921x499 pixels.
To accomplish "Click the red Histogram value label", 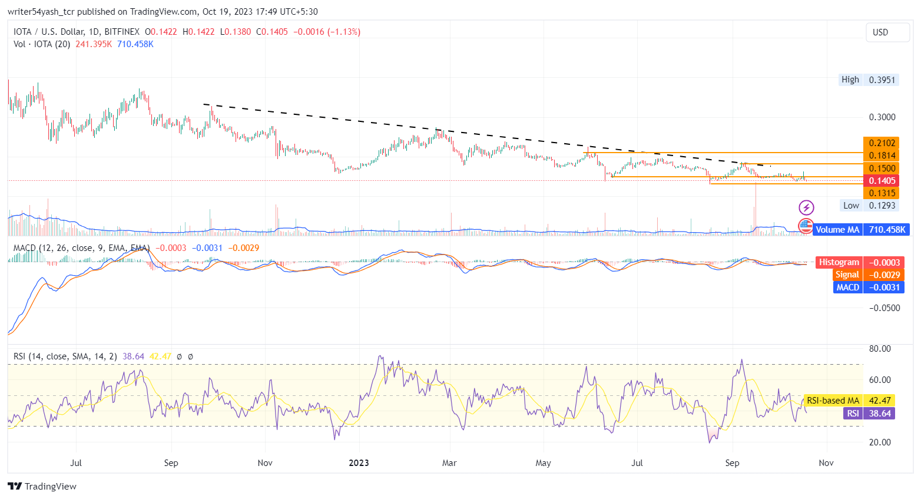I will point(860,263).
